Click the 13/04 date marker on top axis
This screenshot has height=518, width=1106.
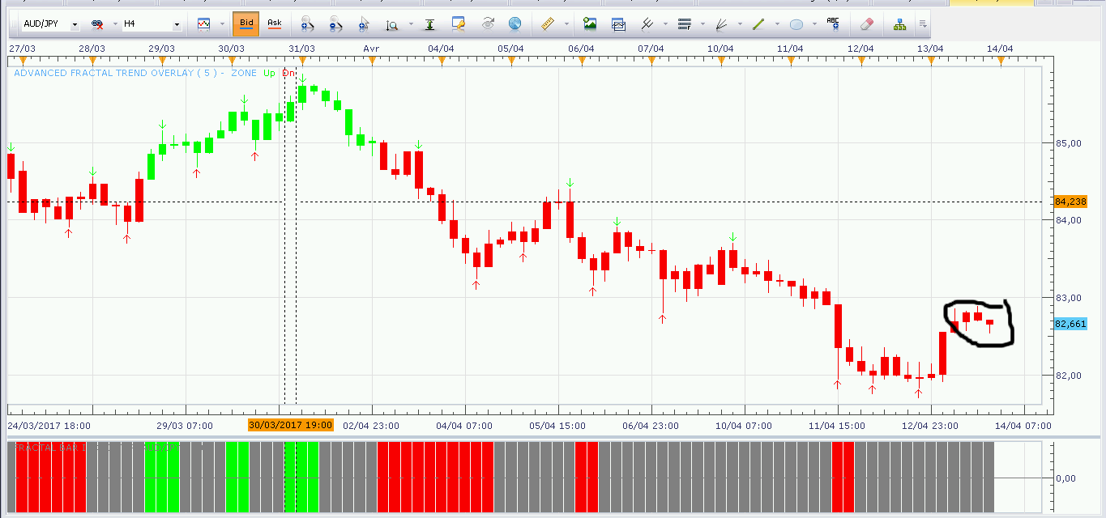click(929, 49)
